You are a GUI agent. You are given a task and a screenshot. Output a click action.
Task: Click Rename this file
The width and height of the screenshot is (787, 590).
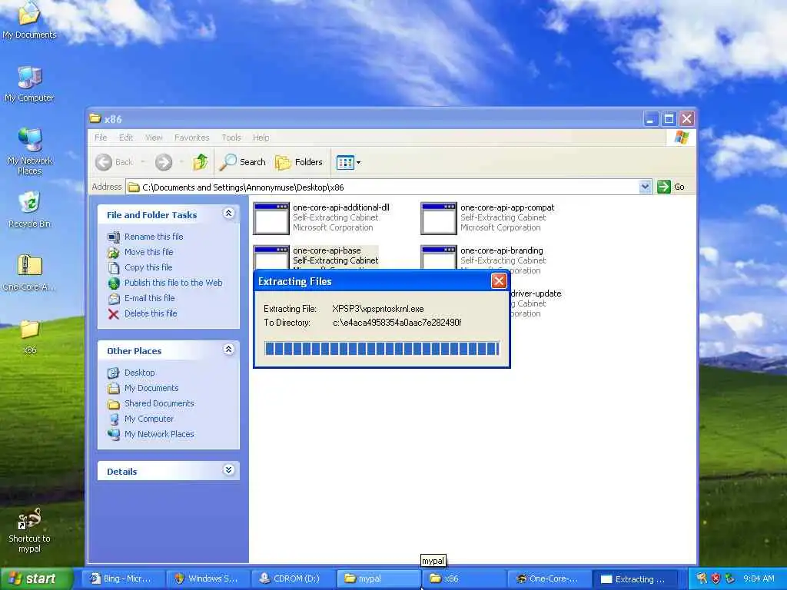click(145, 237)
